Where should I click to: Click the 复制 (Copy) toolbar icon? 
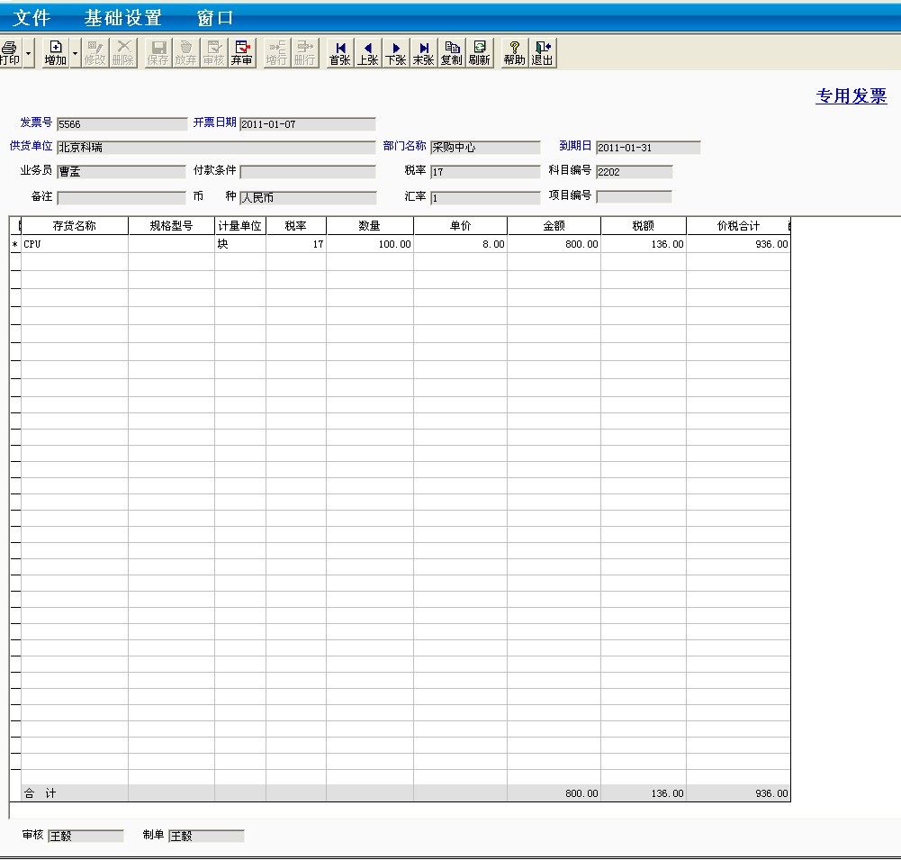click(451, 53)
